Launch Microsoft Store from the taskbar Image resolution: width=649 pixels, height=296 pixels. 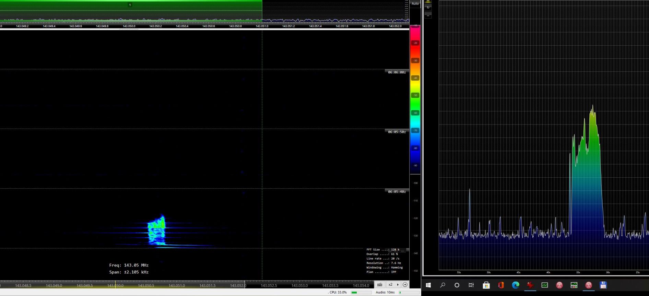tap(486, 285)
